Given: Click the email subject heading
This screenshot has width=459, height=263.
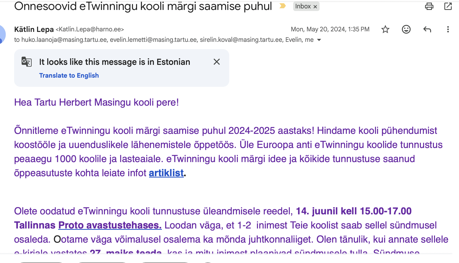Looking at the screenshot, I should [143, 6].
